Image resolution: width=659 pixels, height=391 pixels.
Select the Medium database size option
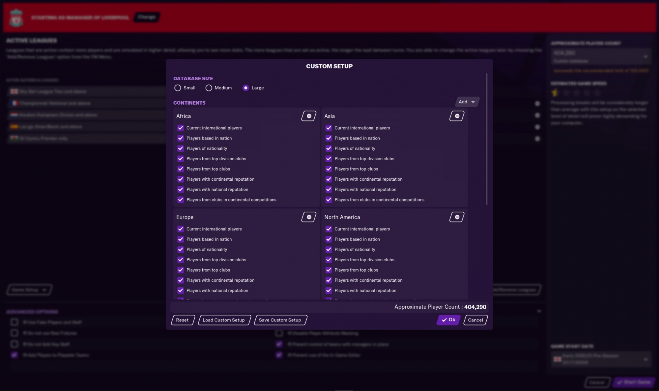209,88
